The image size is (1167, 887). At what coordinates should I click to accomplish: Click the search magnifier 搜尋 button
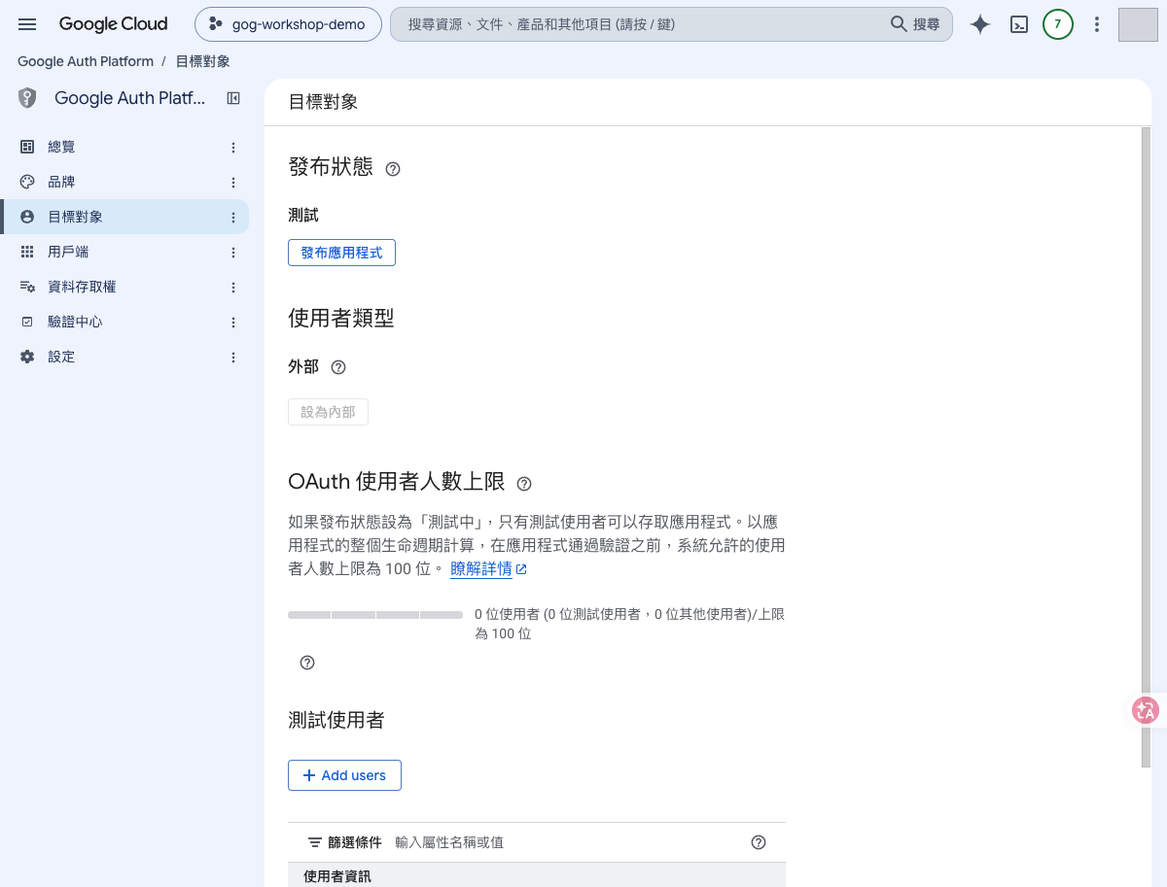click(915, 24)
